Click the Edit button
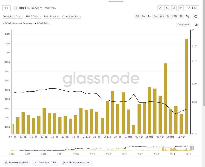This screenshot has width=205, height=167. 192,8
